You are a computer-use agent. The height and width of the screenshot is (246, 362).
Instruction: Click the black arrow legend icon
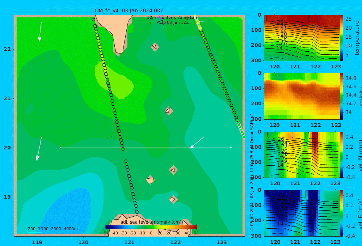coord(160,22)
